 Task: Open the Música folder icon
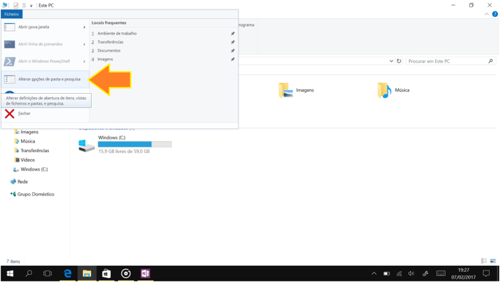click(x=384, y=90)
